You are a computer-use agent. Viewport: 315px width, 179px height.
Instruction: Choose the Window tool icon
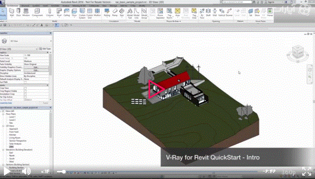pos(26,12)
